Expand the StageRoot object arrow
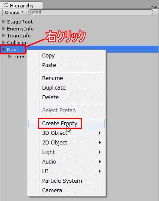The image size is (159, 201). [4, 22]
